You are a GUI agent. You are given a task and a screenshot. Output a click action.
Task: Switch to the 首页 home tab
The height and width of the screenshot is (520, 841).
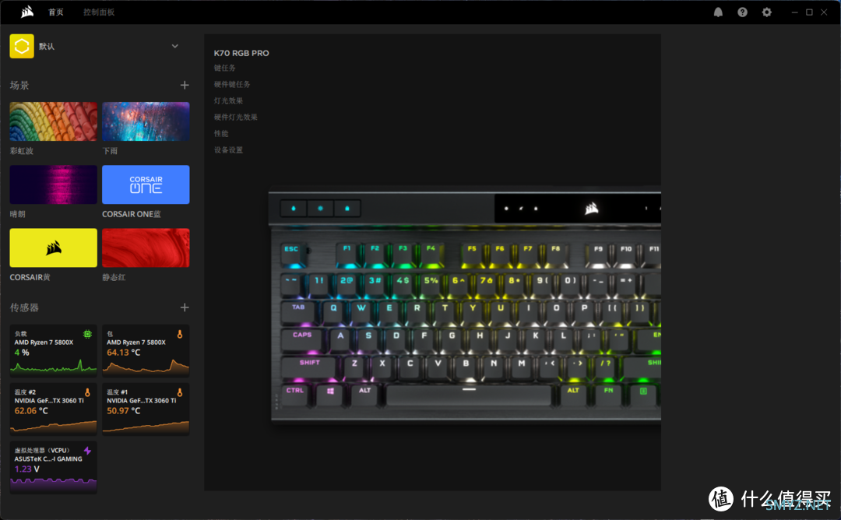[x=56, y=12]
